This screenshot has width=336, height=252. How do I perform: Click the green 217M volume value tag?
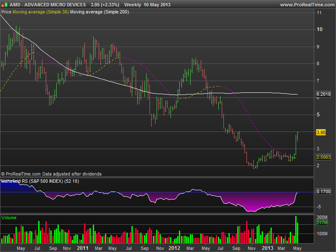322,223
